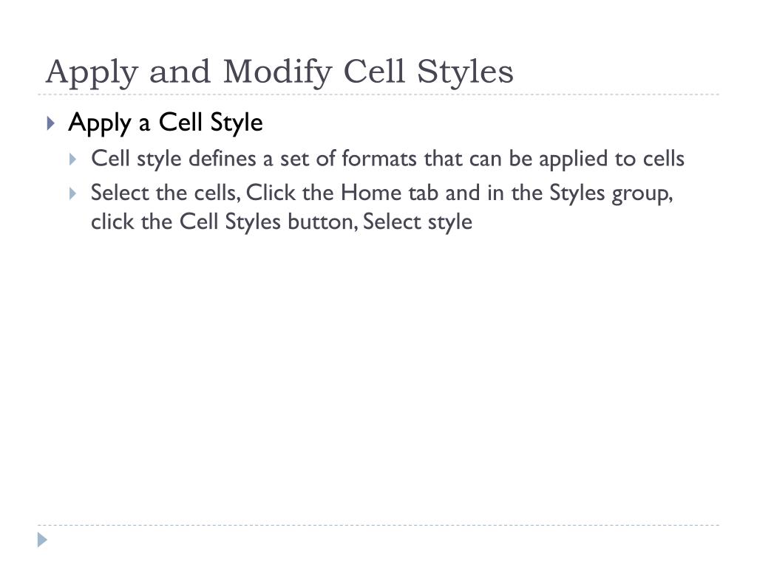757x567 pixels.
Task: Click the phrase 'click the' starting last line
Action: (x=132, y=222)
